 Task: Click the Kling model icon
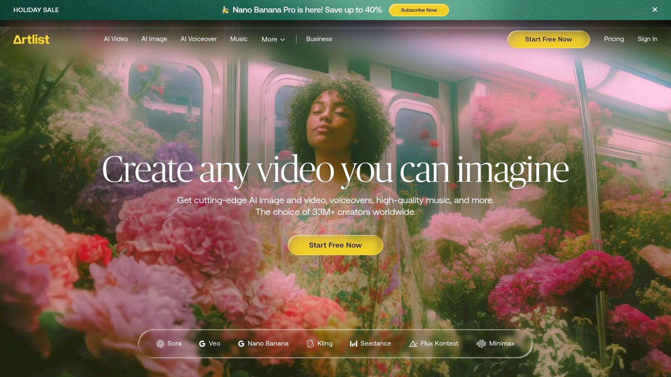pos(309,343)
